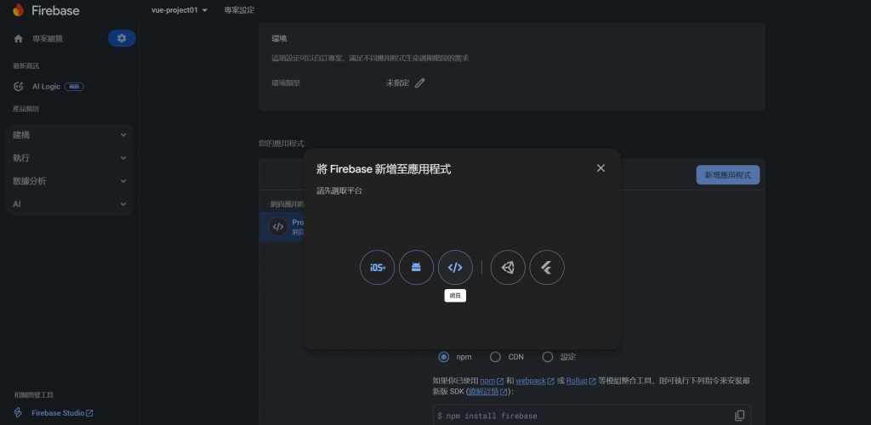Click the 您的應用程式 heading

click(281, 143)
